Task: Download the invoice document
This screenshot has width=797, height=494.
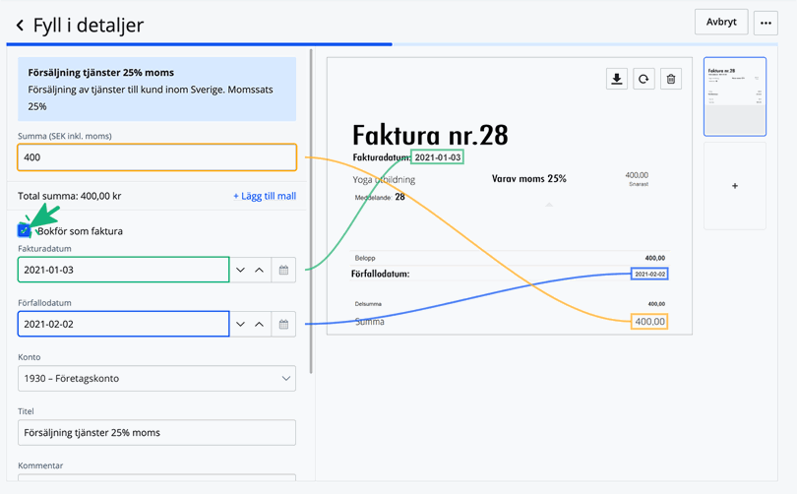Action: 617,80
